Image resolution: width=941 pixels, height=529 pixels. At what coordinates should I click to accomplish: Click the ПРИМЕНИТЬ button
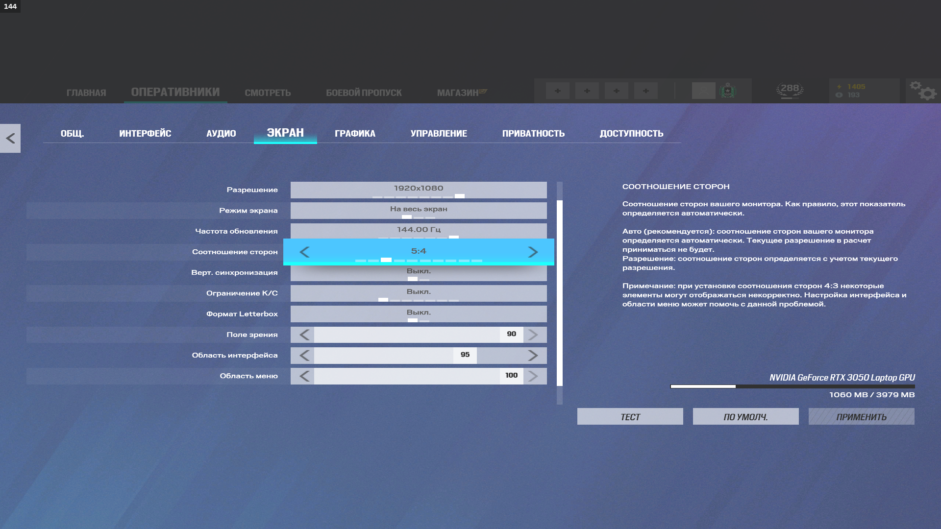pyautogui.click(x=862, y=416)
